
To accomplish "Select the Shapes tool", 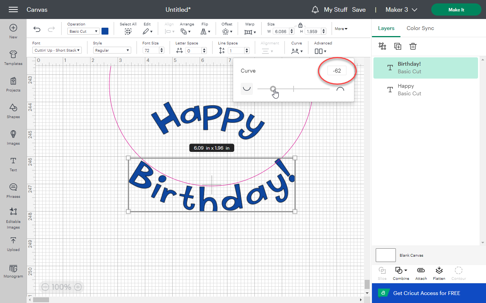I will coord(13,111).
